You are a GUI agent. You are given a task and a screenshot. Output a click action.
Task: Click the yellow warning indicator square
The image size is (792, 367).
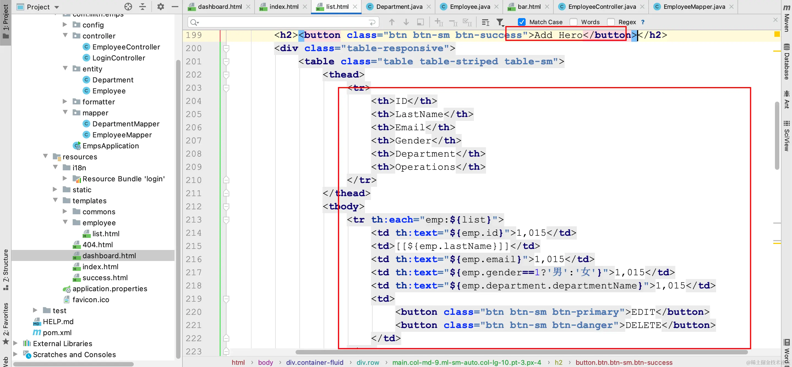click(x=777, y=34)
